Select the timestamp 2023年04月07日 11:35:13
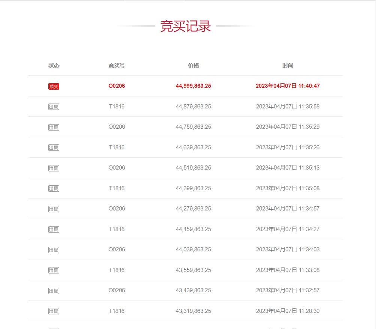 288,168
